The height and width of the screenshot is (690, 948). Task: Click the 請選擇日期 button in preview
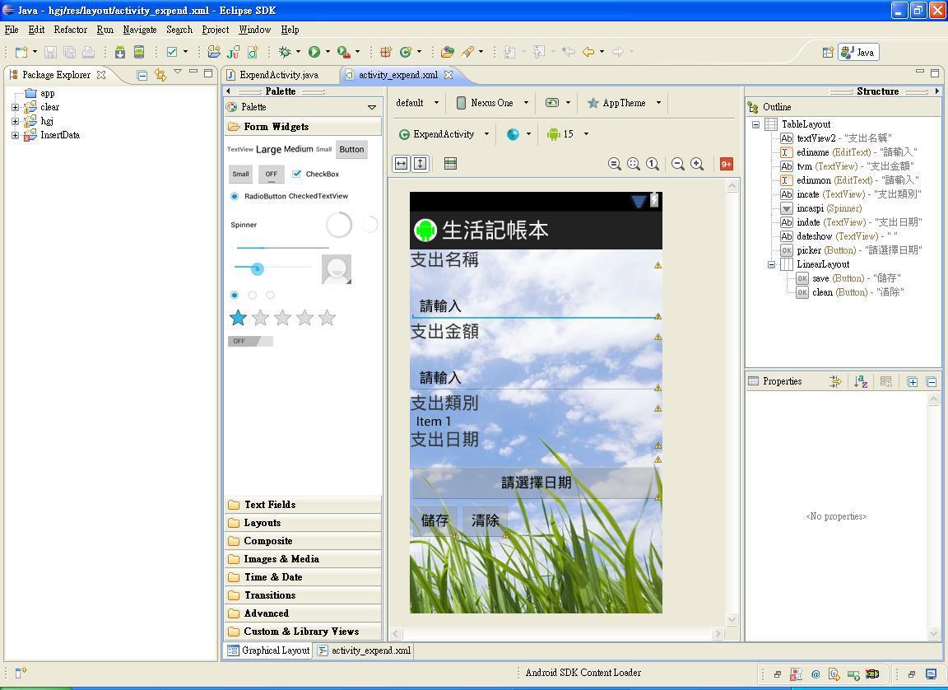[x=536, y=483]
